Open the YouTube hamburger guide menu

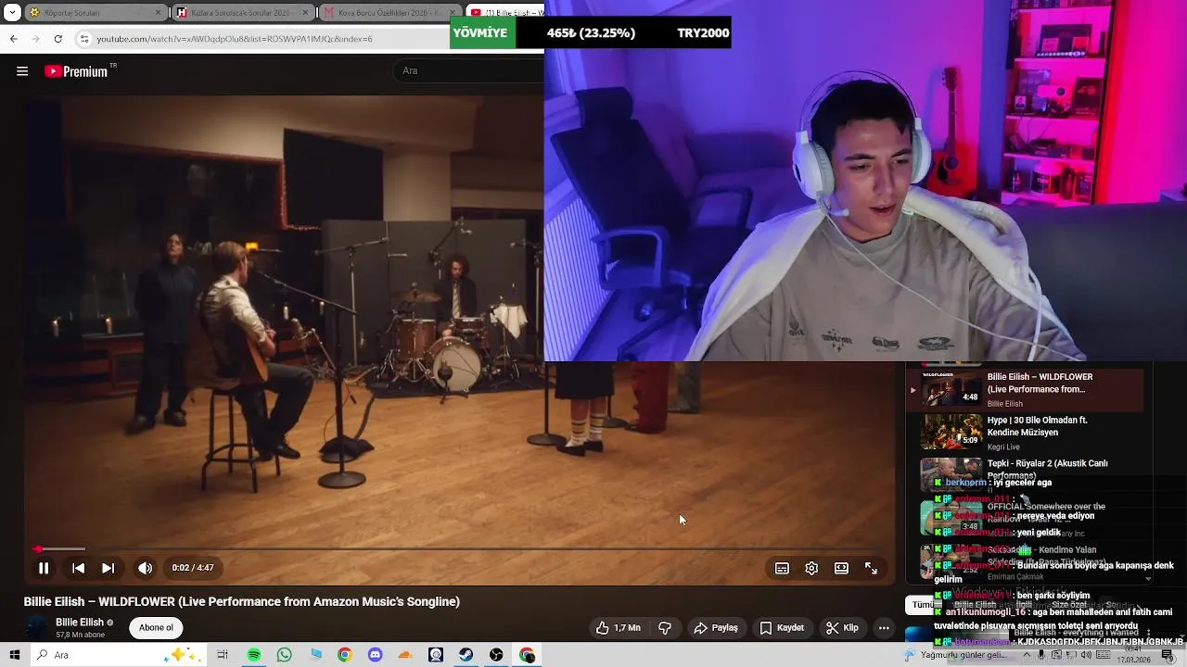[22, 71]
